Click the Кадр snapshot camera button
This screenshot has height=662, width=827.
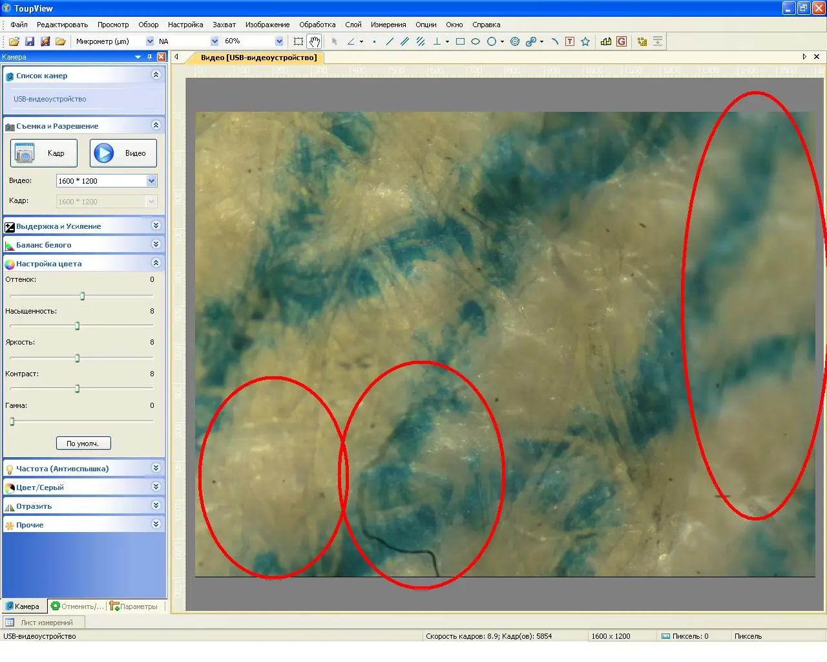44,153
